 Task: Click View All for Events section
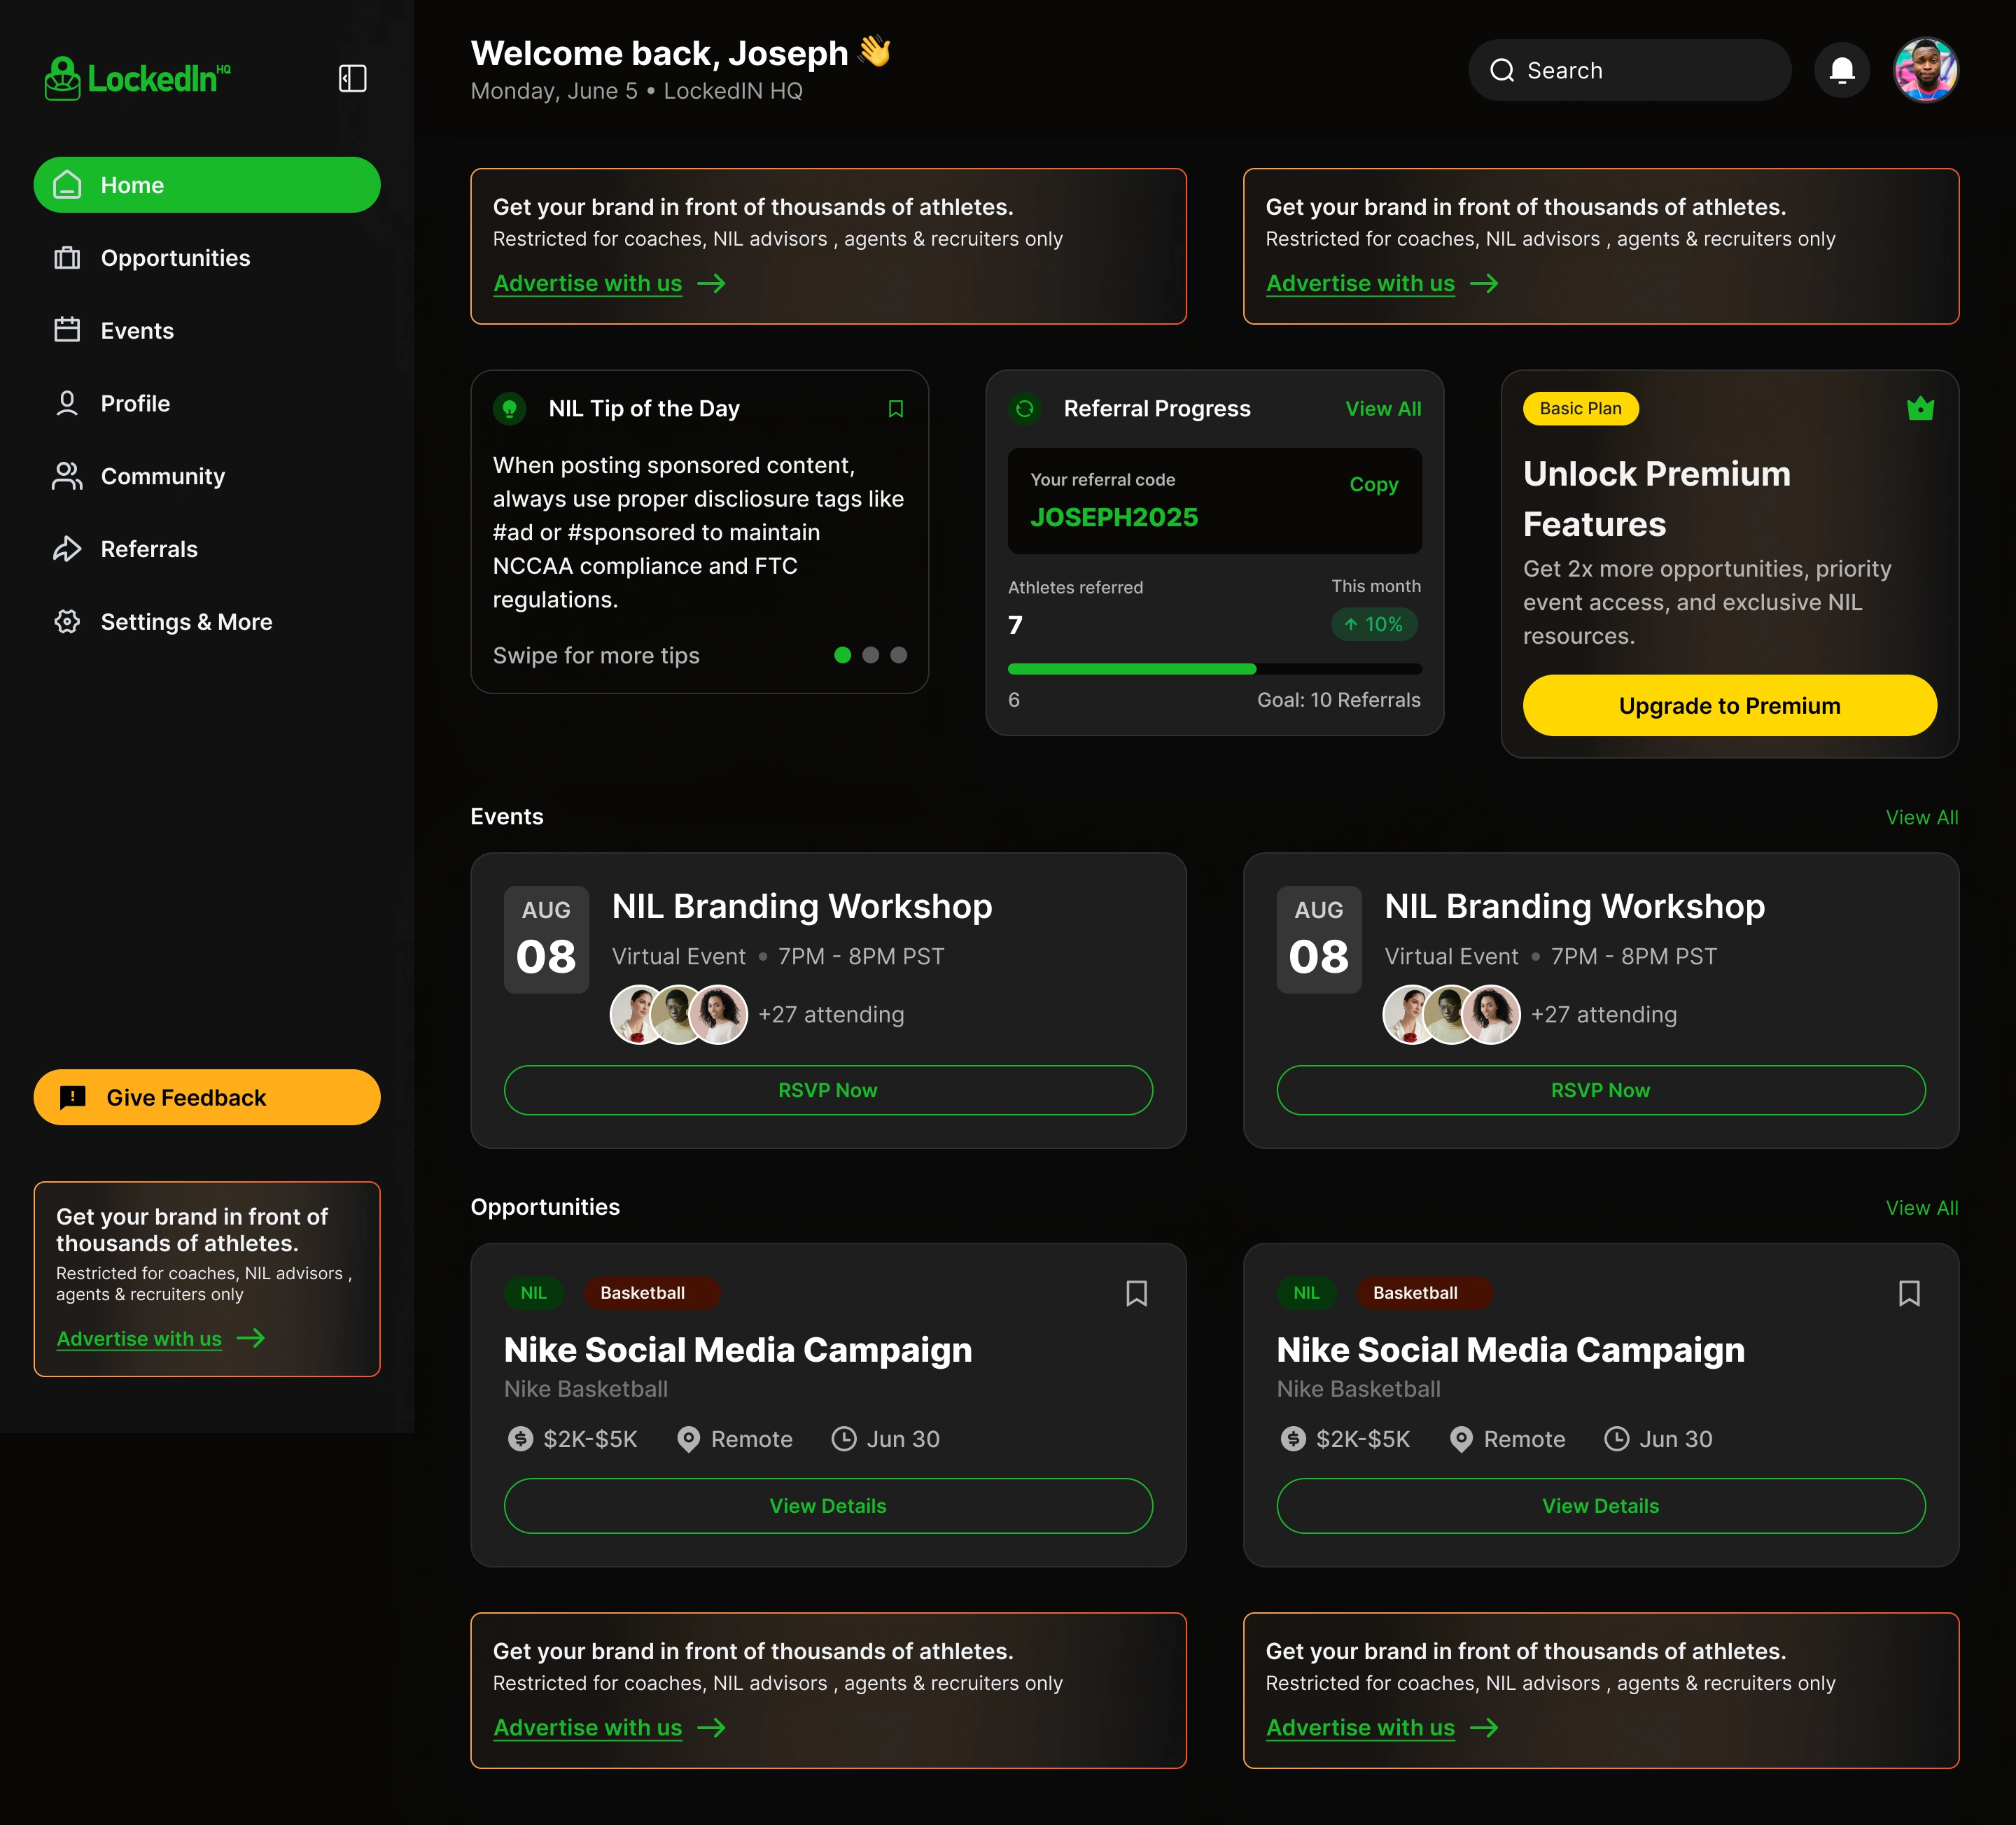(x=1921, y=817)
